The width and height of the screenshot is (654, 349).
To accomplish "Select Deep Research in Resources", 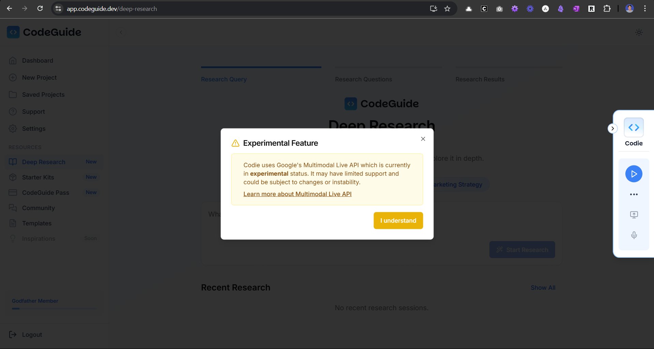I will pos(55,162).
